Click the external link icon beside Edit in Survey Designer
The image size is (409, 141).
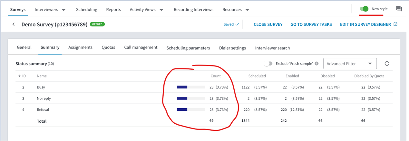pyautogui.click(x=395, y=24)
